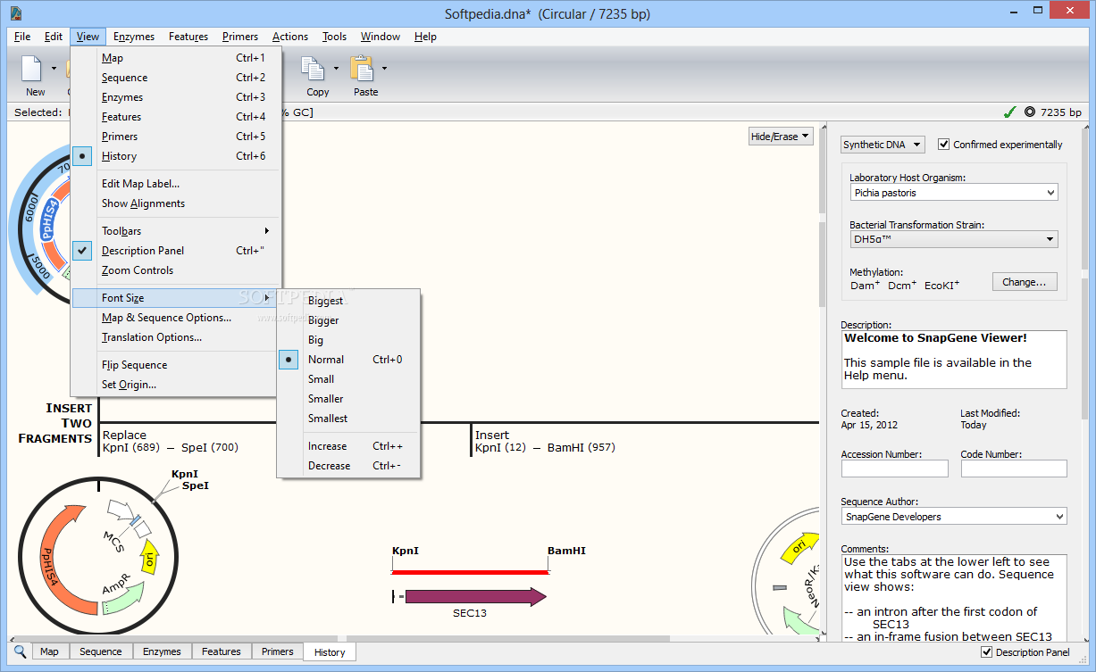The image size is (1096, 672).
Task: Open the dropdown arrow next to New
Action: click(x=54, y=69)
